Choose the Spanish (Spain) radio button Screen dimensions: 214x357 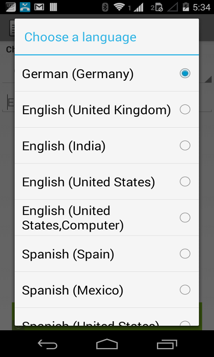185,253
